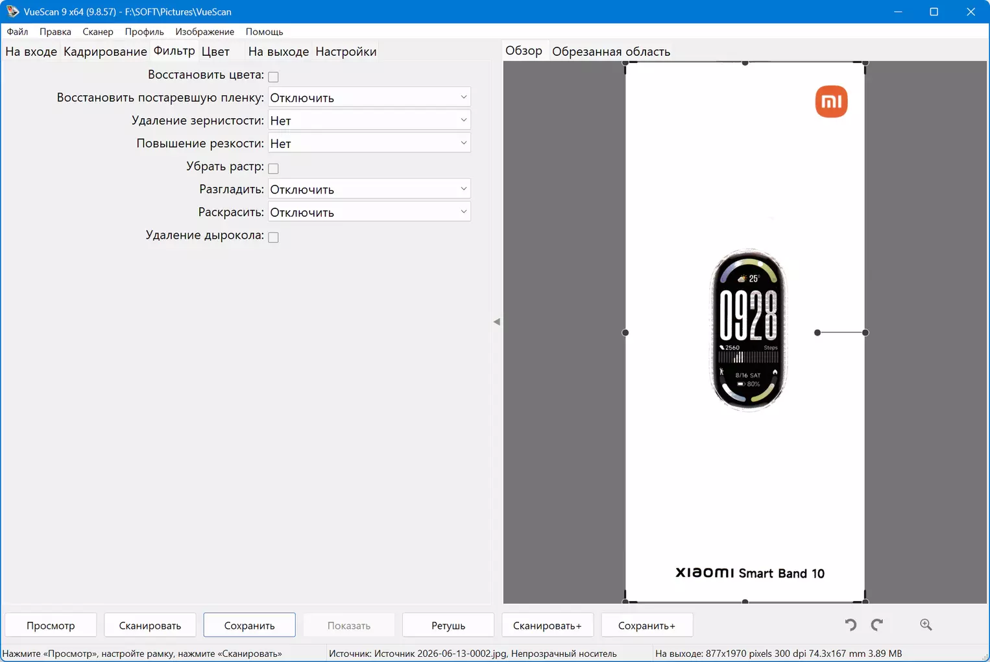Click the Просмотр button

tap(51, 625)
